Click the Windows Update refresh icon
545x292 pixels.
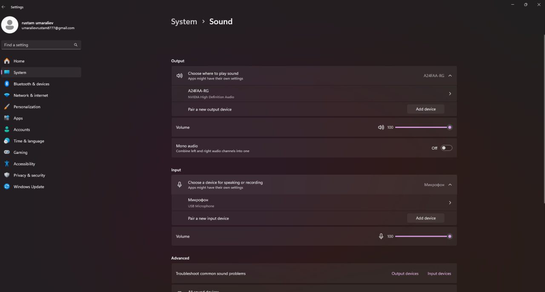coord(7,187)
